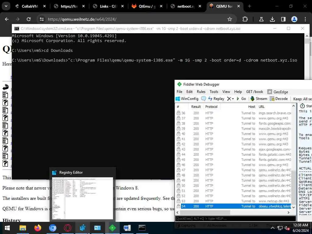Select session 43 ajax.googleapis.com

[x=234, y=149]
